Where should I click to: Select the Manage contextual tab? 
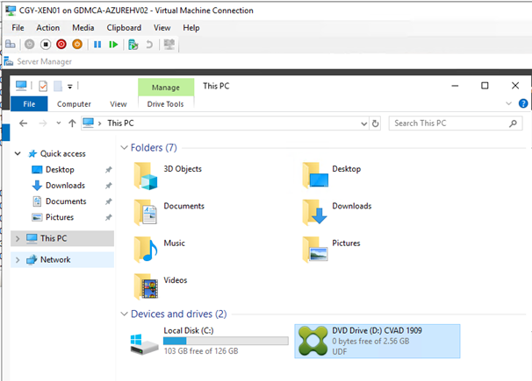[x=166, y=88]
